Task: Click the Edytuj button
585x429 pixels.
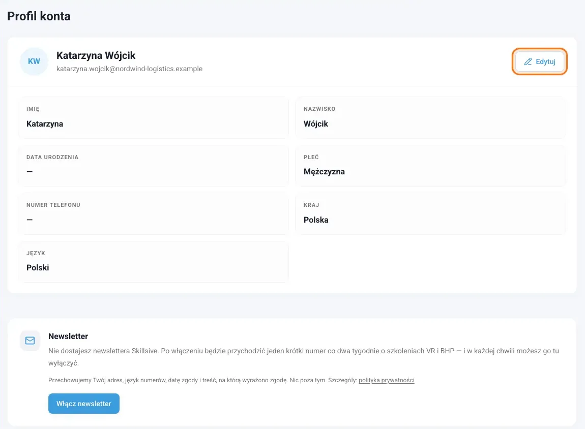Action: click(540, 62)
